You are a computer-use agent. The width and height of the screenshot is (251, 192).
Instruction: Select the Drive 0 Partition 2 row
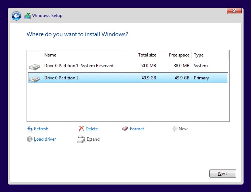pos(128,78)
